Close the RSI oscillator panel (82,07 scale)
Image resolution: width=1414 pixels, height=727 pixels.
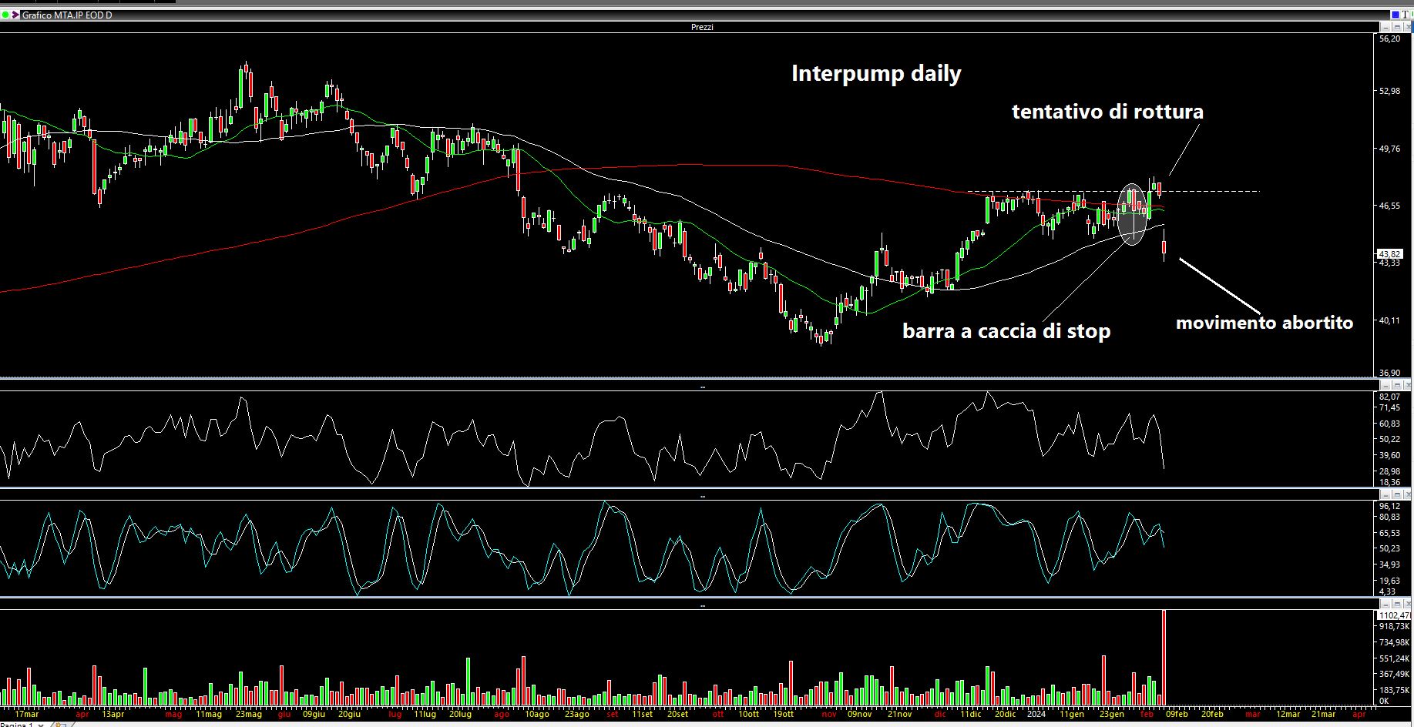pyautogui.click(x=1408, y=385)
